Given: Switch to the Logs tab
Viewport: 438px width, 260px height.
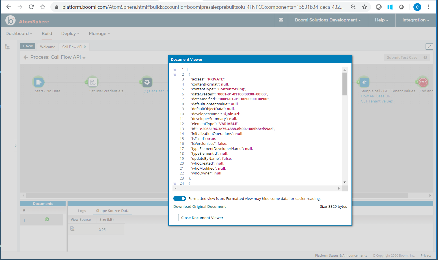Looking at the screenshot, I should point(82,211).
